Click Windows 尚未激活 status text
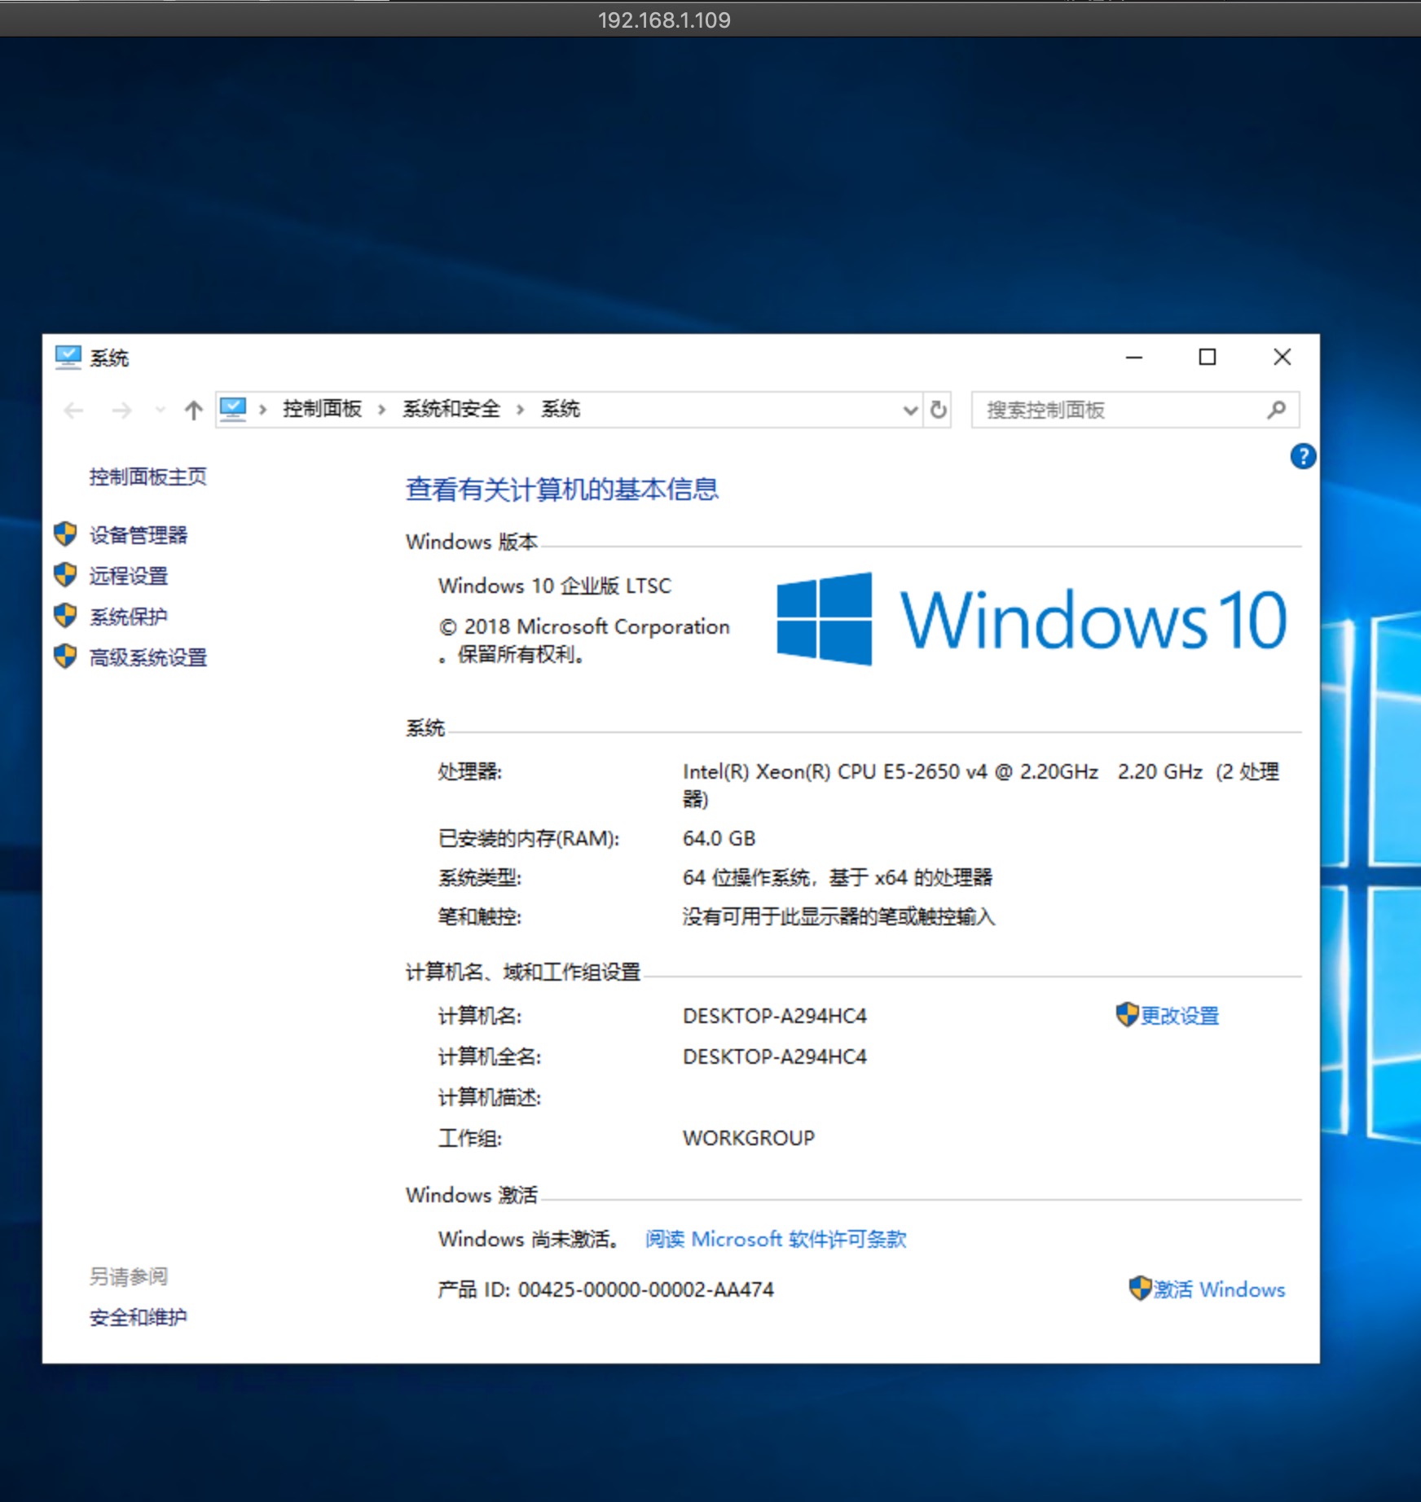Screen dimensions: 1421x1502 tap(529, 1239)
